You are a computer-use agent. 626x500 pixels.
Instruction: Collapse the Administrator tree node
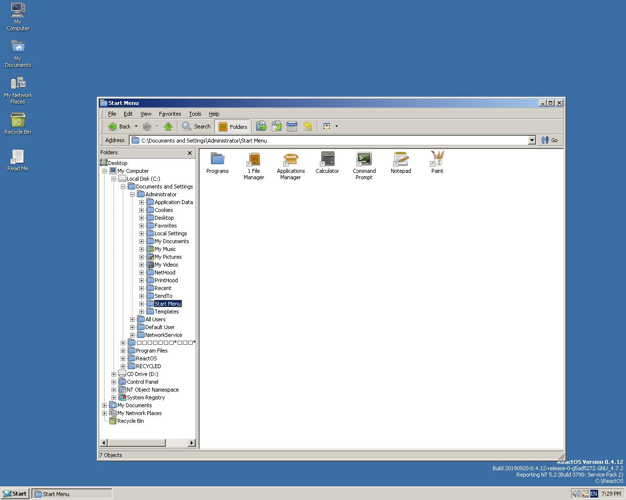click(132, 194)
